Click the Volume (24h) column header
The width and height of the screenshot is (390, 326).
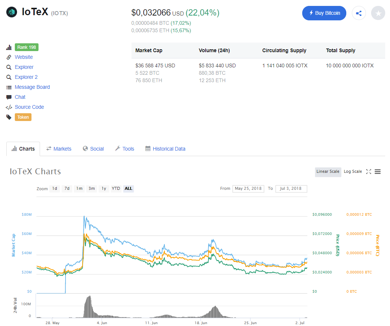coord(214,50)
